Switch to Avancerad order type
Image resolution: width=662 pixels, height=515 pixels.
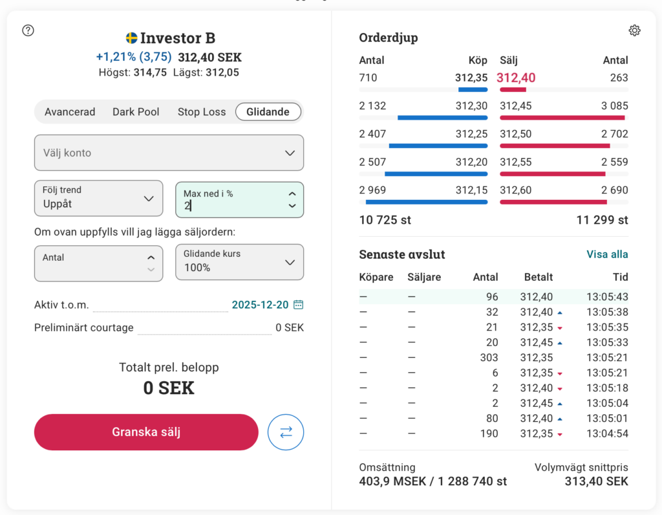70,112
